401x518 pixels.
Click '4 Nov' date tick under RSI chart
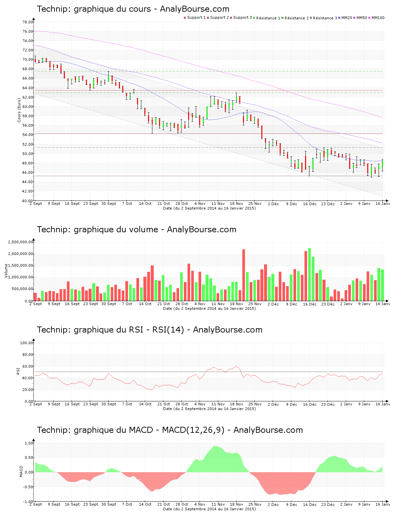coord(200,404)
